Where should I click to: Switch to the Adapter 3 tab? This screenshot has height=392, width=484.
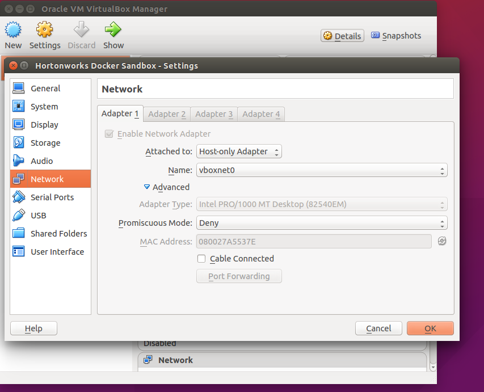[x=214, y=114]
